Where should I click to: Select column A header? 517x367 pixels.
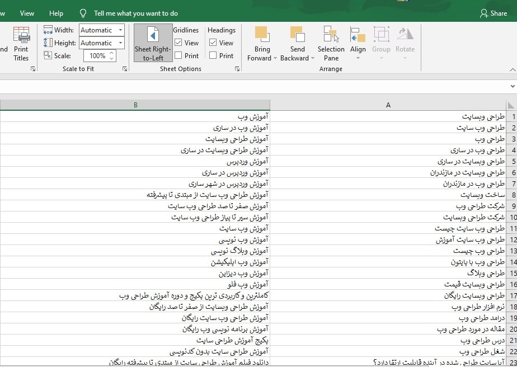tap(388, 105)
